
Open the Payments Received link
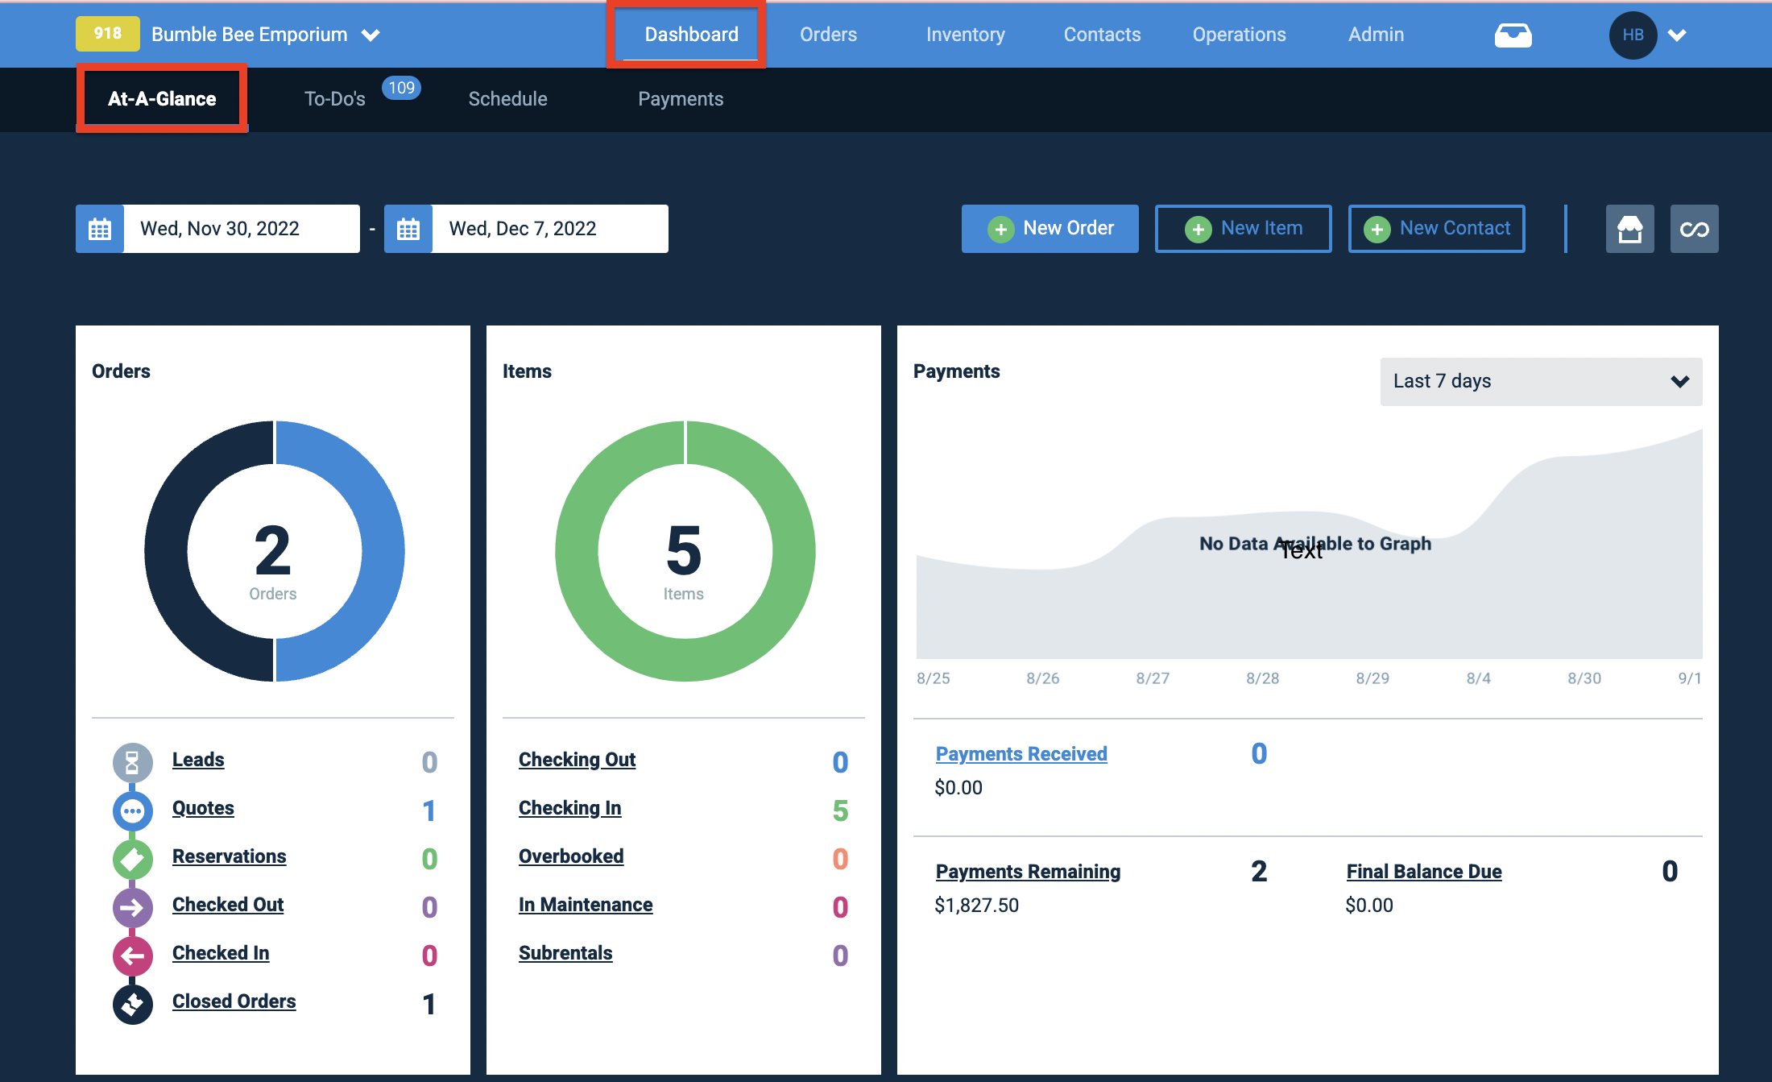(x=1021, y=754)
